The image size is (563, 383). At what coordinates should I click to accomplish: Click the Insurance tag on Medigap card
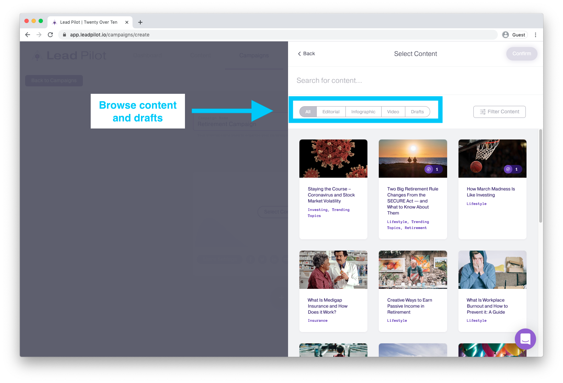(317, 321)
